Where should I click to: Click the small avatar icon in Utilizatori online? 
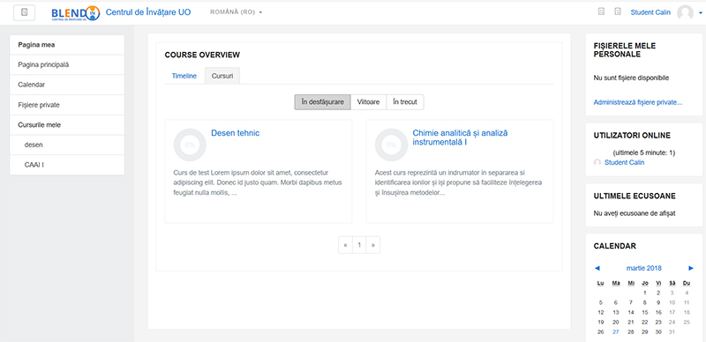(x=597, y=162)
